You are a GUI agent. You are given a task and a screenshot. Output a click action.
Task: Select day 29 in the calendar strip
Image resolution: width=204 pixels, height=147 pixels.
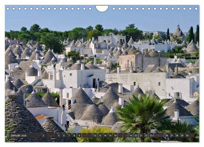tap(182, 135)
